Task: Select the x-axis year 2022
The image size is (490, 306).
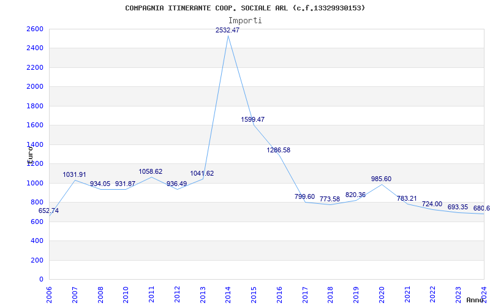Action: coord(433,295)
